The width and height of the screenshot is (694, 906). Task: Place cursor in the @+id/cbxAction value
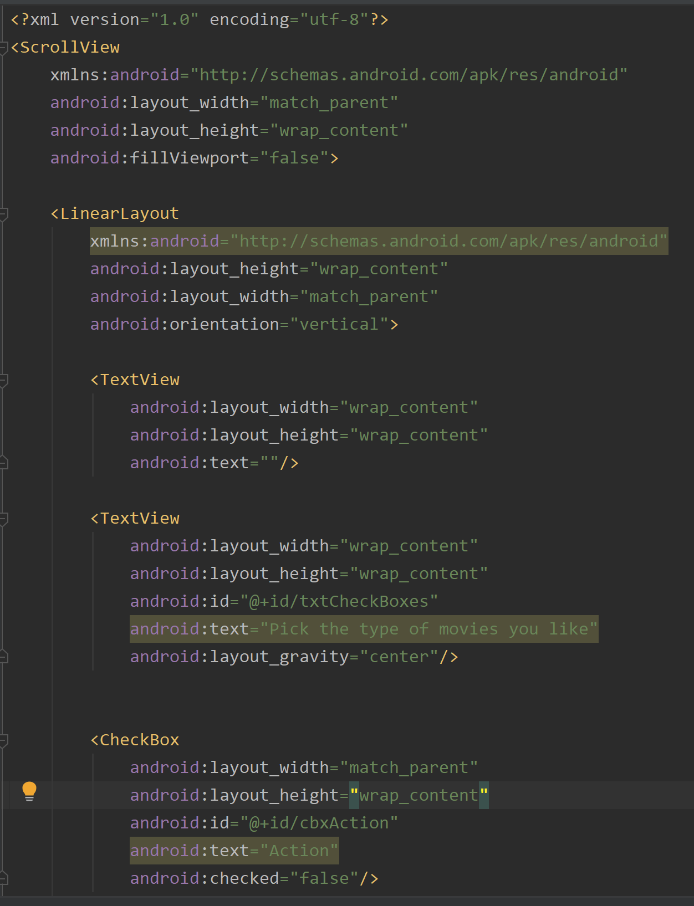[319, 823]
